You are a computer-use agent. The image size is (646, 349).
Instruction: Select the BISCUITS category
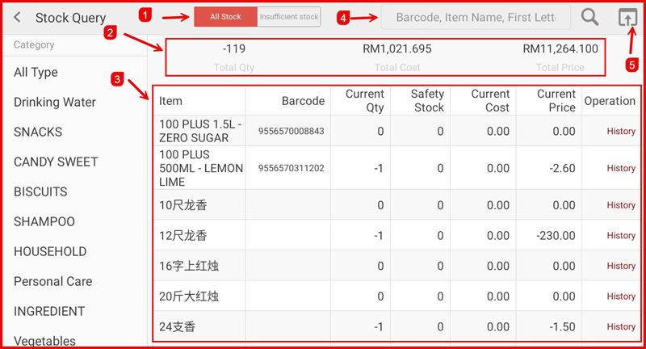40,191
